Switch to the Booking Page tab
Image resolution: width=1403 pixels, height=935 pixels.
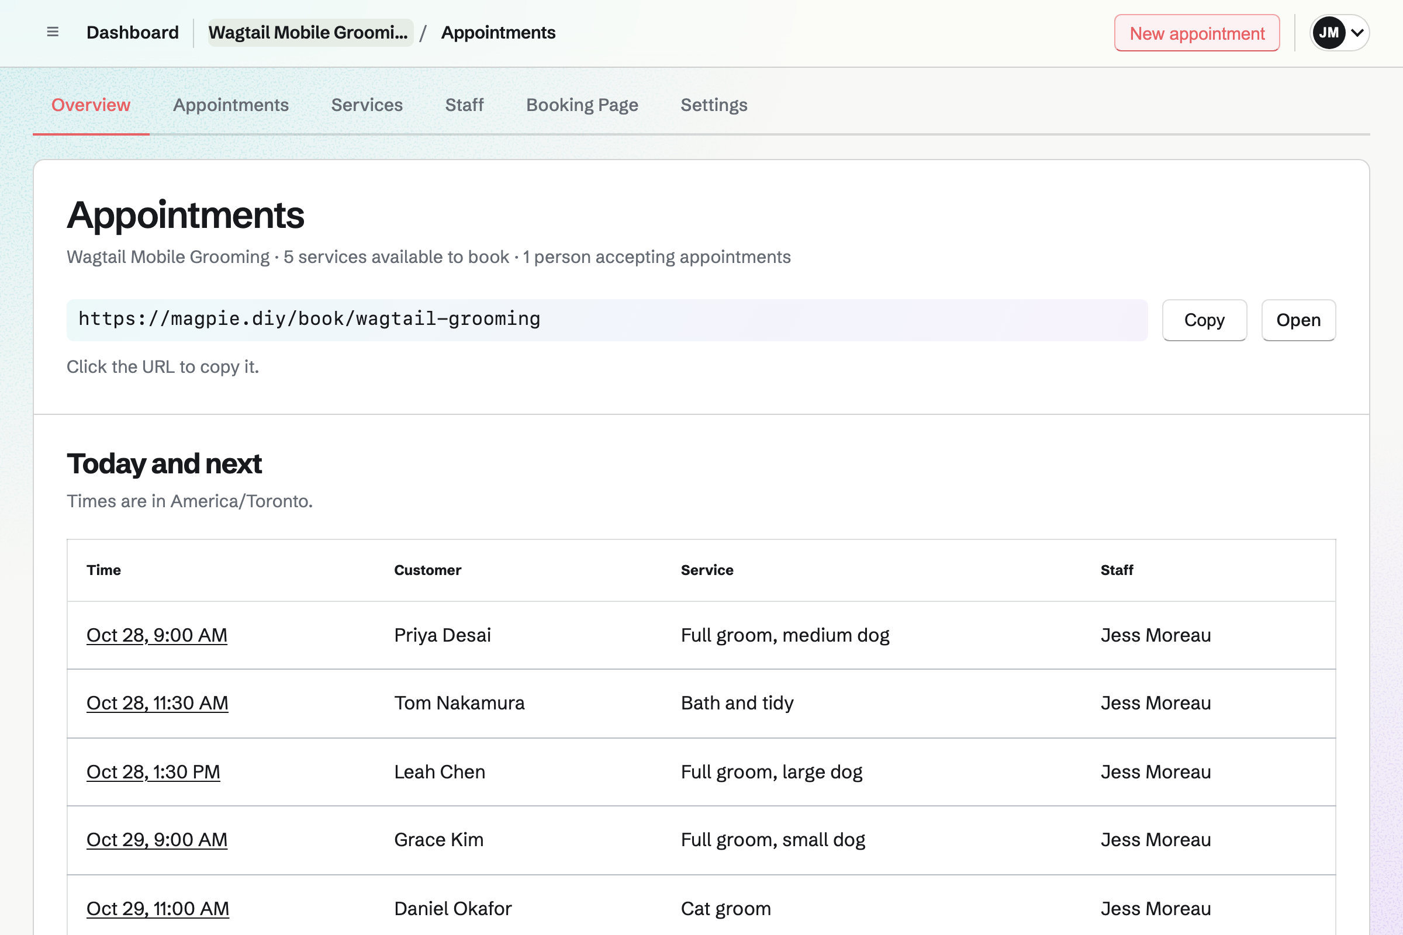(582, 105)
